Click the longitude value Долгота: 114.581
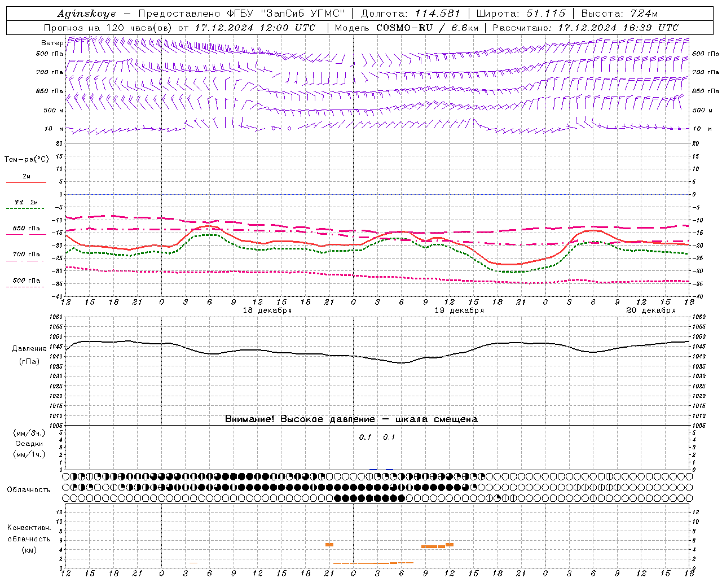The width and height of the screenshot is (722, 578). pyautogui.click(x=410, y=14)
